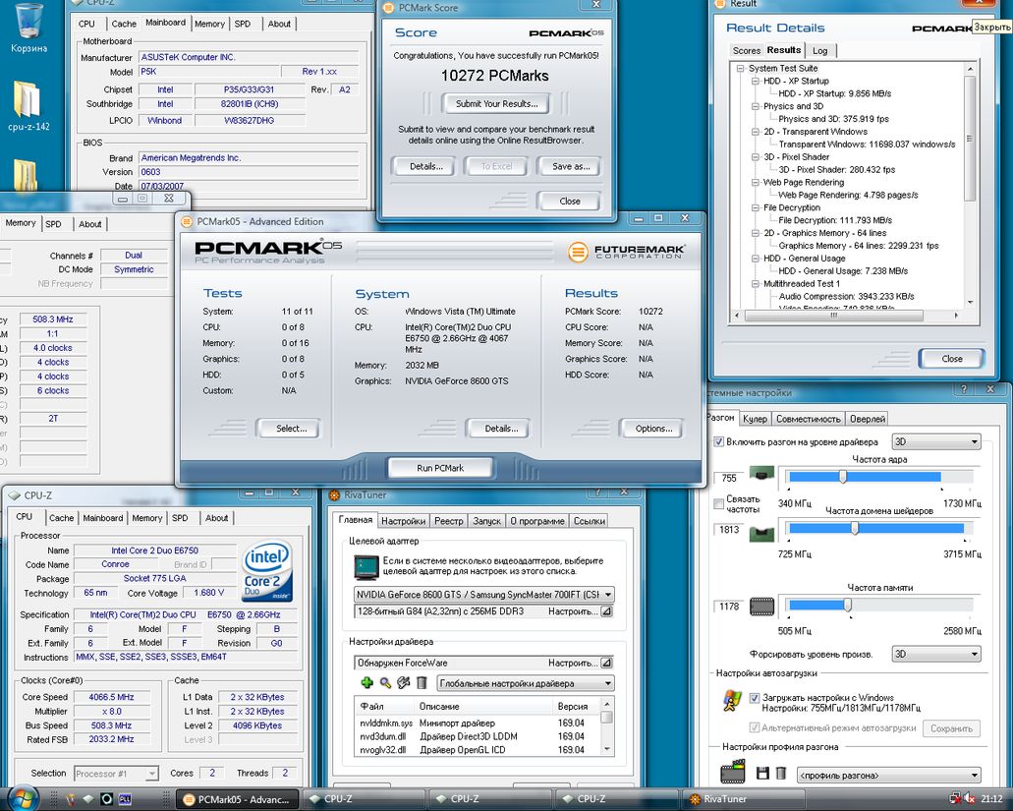Open the профиль разгона dropdown
The height and width of the screenshot is (811, 1013).
pos(889,775)
